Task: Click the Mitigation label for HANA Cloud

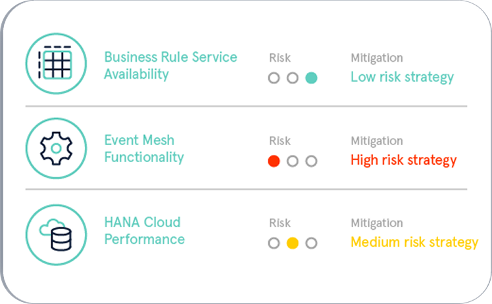Action: (x=376, y=223)
